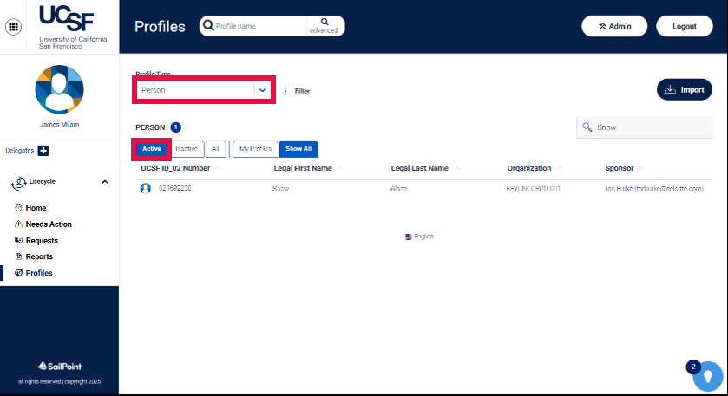Click the Lifecycle section icon
The image size is (728, 396).
click(x=18, y=184)
